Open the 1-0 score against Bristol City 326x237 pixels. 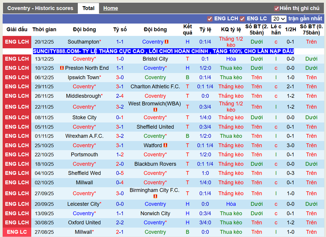120,59
